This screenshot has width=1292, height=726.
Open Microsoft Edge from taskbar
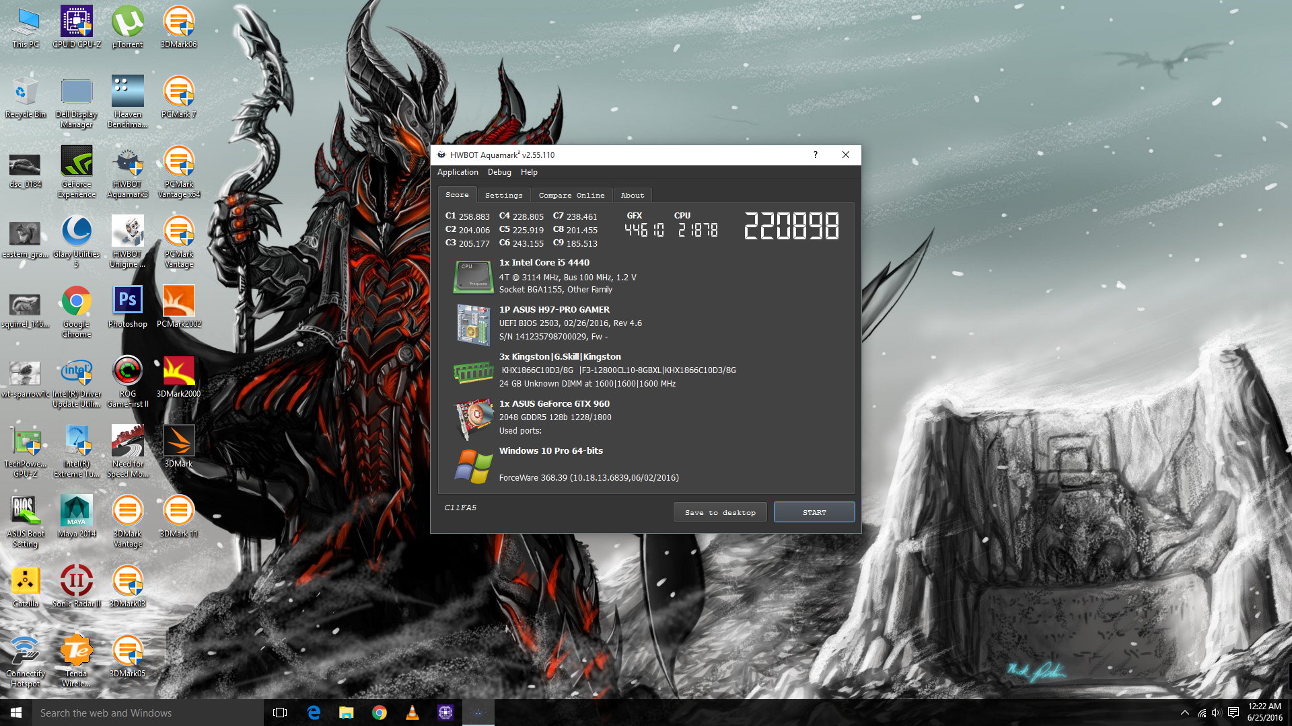pyautogui.click(x=314, y=713)
